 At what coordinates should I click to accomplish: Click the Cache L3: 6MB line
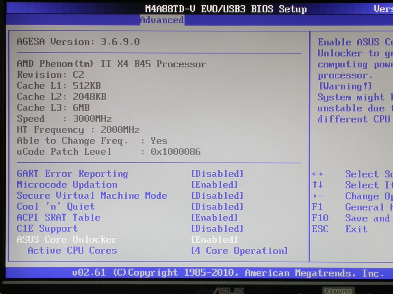click(x=53, y=108)
